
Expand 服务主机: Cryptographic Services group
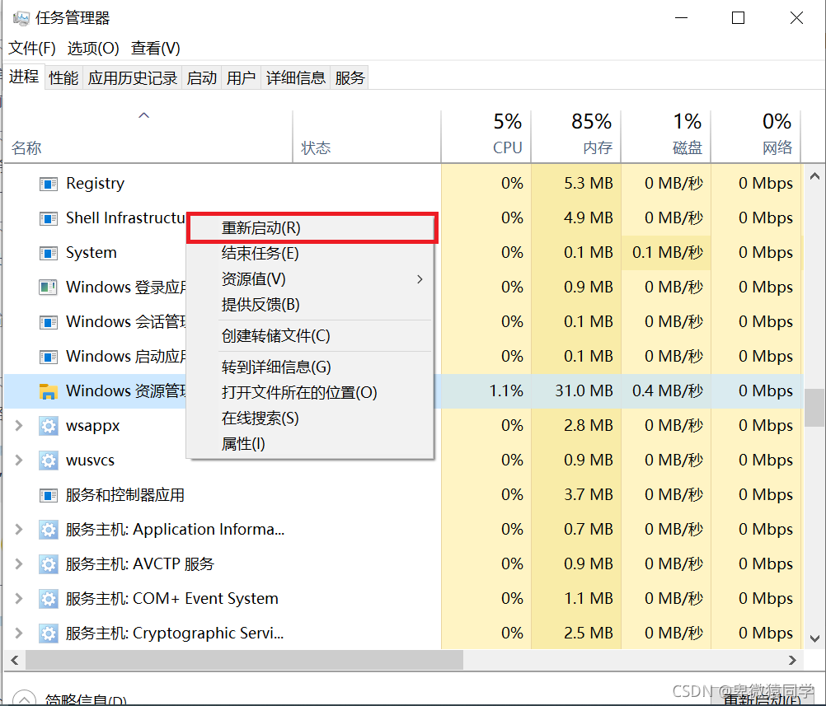(x=19, y=633)
